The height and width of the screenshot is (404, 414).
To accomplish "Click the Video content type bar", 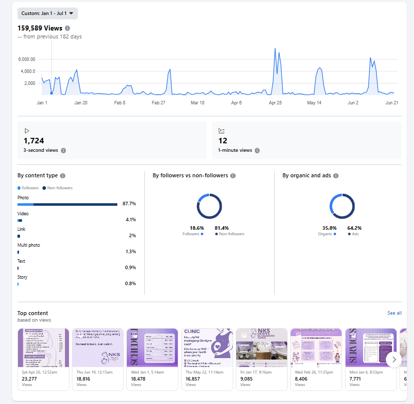I will tap(20, 221).
